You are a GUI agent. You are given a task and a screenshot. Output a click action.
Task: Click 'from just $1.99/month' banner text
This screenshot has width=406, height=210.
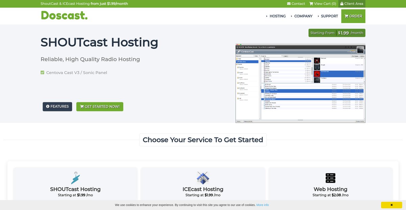tap(109, 4)
